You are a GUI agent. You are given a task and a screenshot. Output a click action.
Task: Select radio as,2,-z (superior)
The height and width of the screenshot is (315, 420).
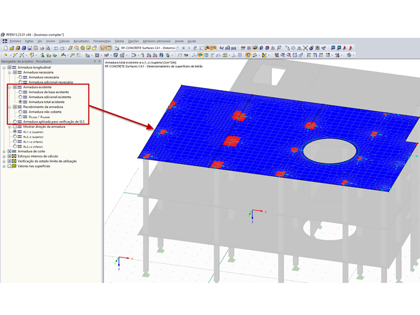[x=15, y=136]
